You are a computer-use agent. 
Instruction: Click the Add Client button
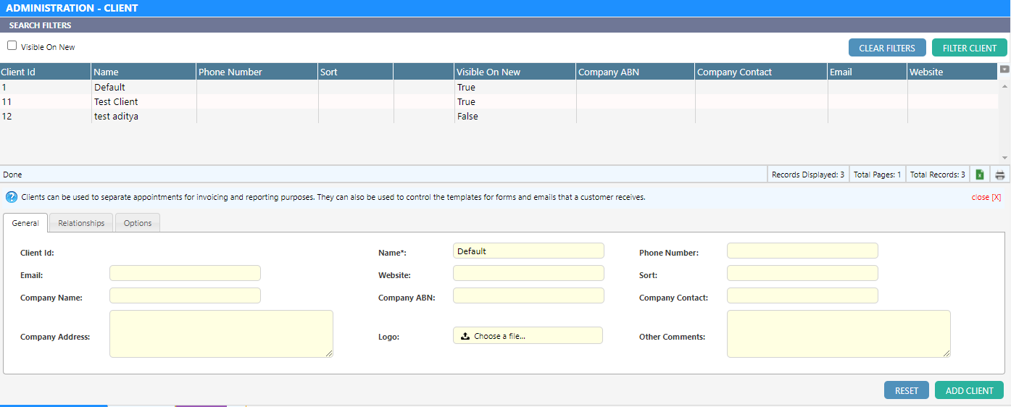pyautogui.click(x=969, y=390)
